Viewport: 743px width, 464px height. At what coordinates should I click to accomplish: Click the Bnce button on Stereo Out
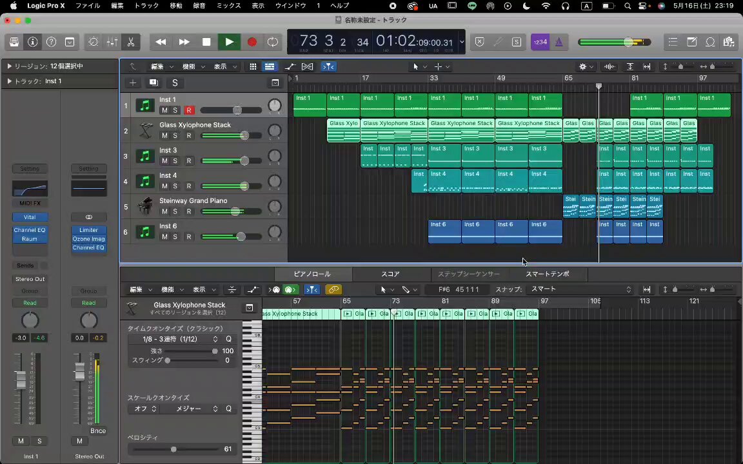pyautogui.click(x=98, y=431)
